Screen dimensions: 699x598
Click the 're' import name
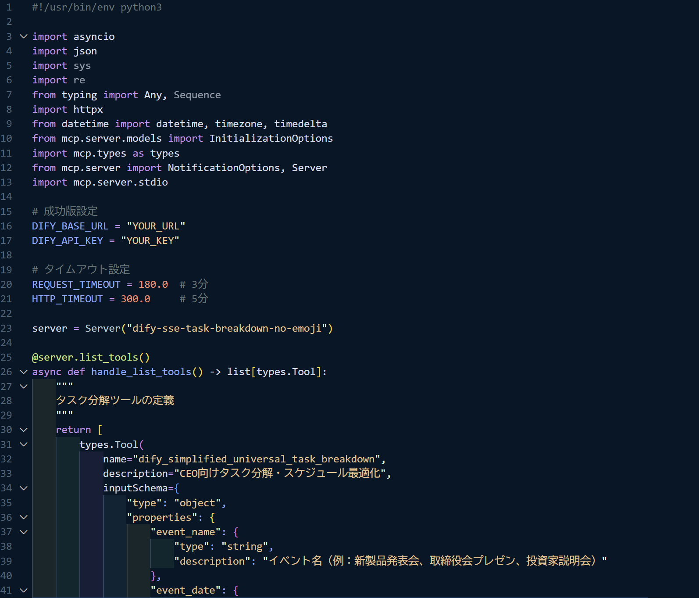79,80
